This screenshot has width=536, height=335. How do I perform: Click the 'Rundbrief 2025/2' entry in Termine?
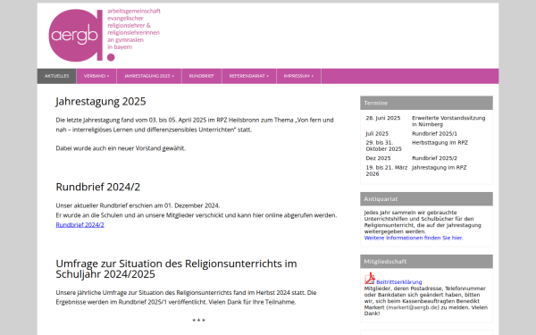pyautogui.click(x=434, y=158)
